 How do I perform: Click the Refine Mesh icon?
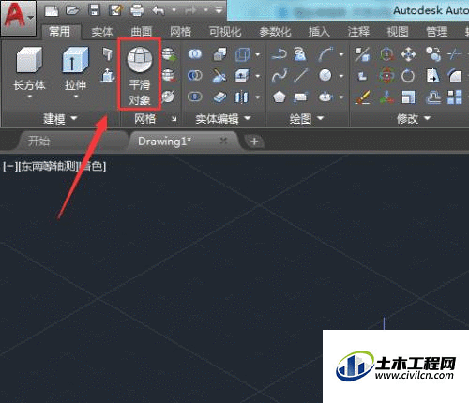pyautogui.click(x=168, y=97)
